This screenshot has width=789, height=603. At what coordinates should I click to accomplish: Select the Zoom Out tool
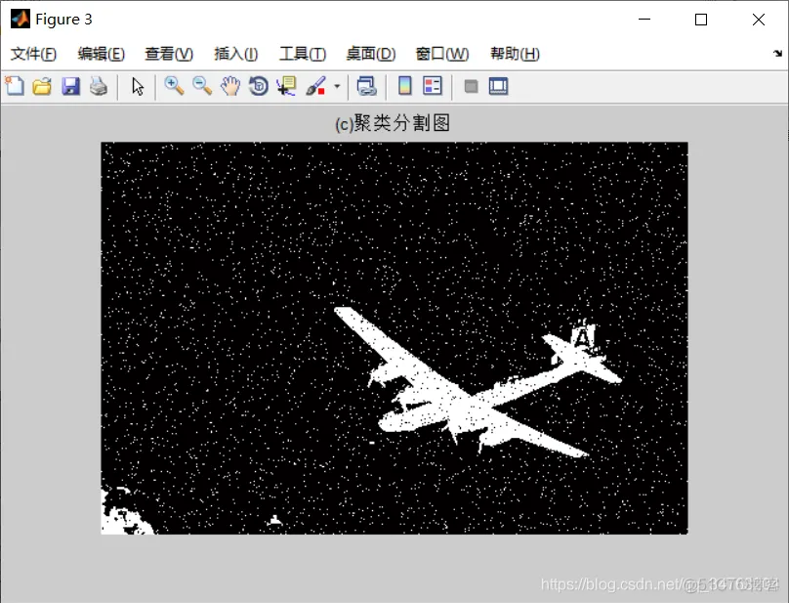202,86
